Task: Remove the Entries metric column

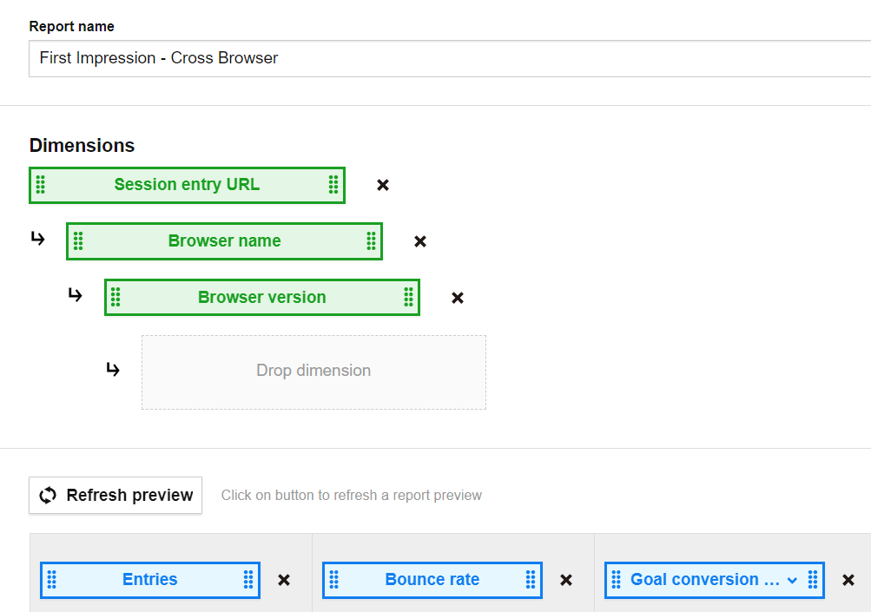Action: [284, 580]
